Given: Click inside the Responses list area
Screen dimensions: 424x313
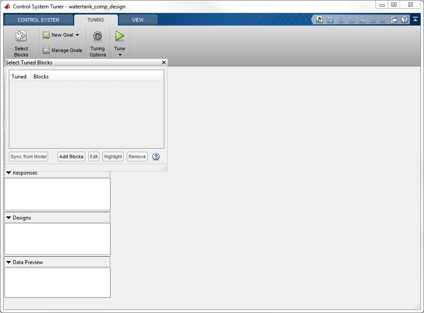Looking at the screenshot, I should [x=57, y=194].
